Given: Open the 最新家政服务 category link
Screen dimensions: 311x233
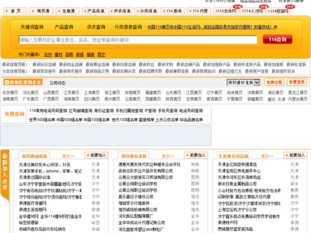Looking at the screenshot, I should pos(44,71).
